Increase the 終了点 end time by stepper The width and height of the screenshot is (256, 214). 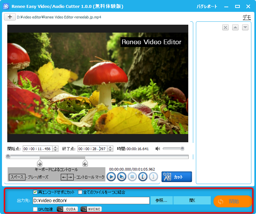coord(110,147)
